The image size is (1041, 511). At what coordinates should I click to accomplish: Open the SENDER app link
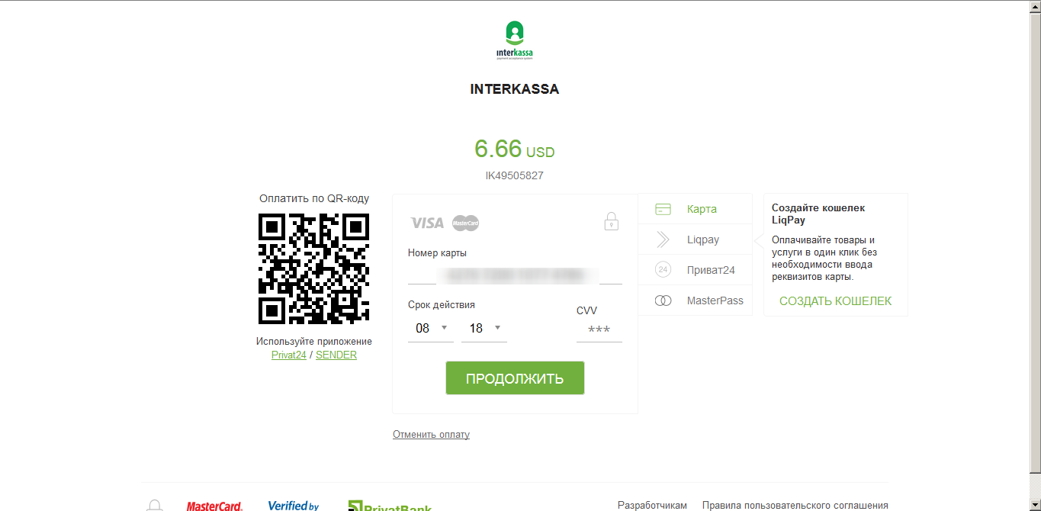pyautogui.click(x=336, y=355)
